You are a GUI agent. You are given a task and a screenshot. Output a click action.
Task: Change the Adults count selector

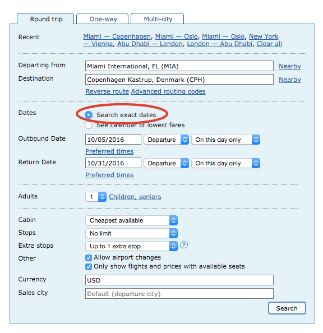(x=96, y=197)
